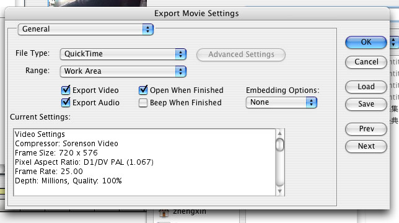Click inside the Current Settings text area
399x223 pixels.
click(144, 162)
